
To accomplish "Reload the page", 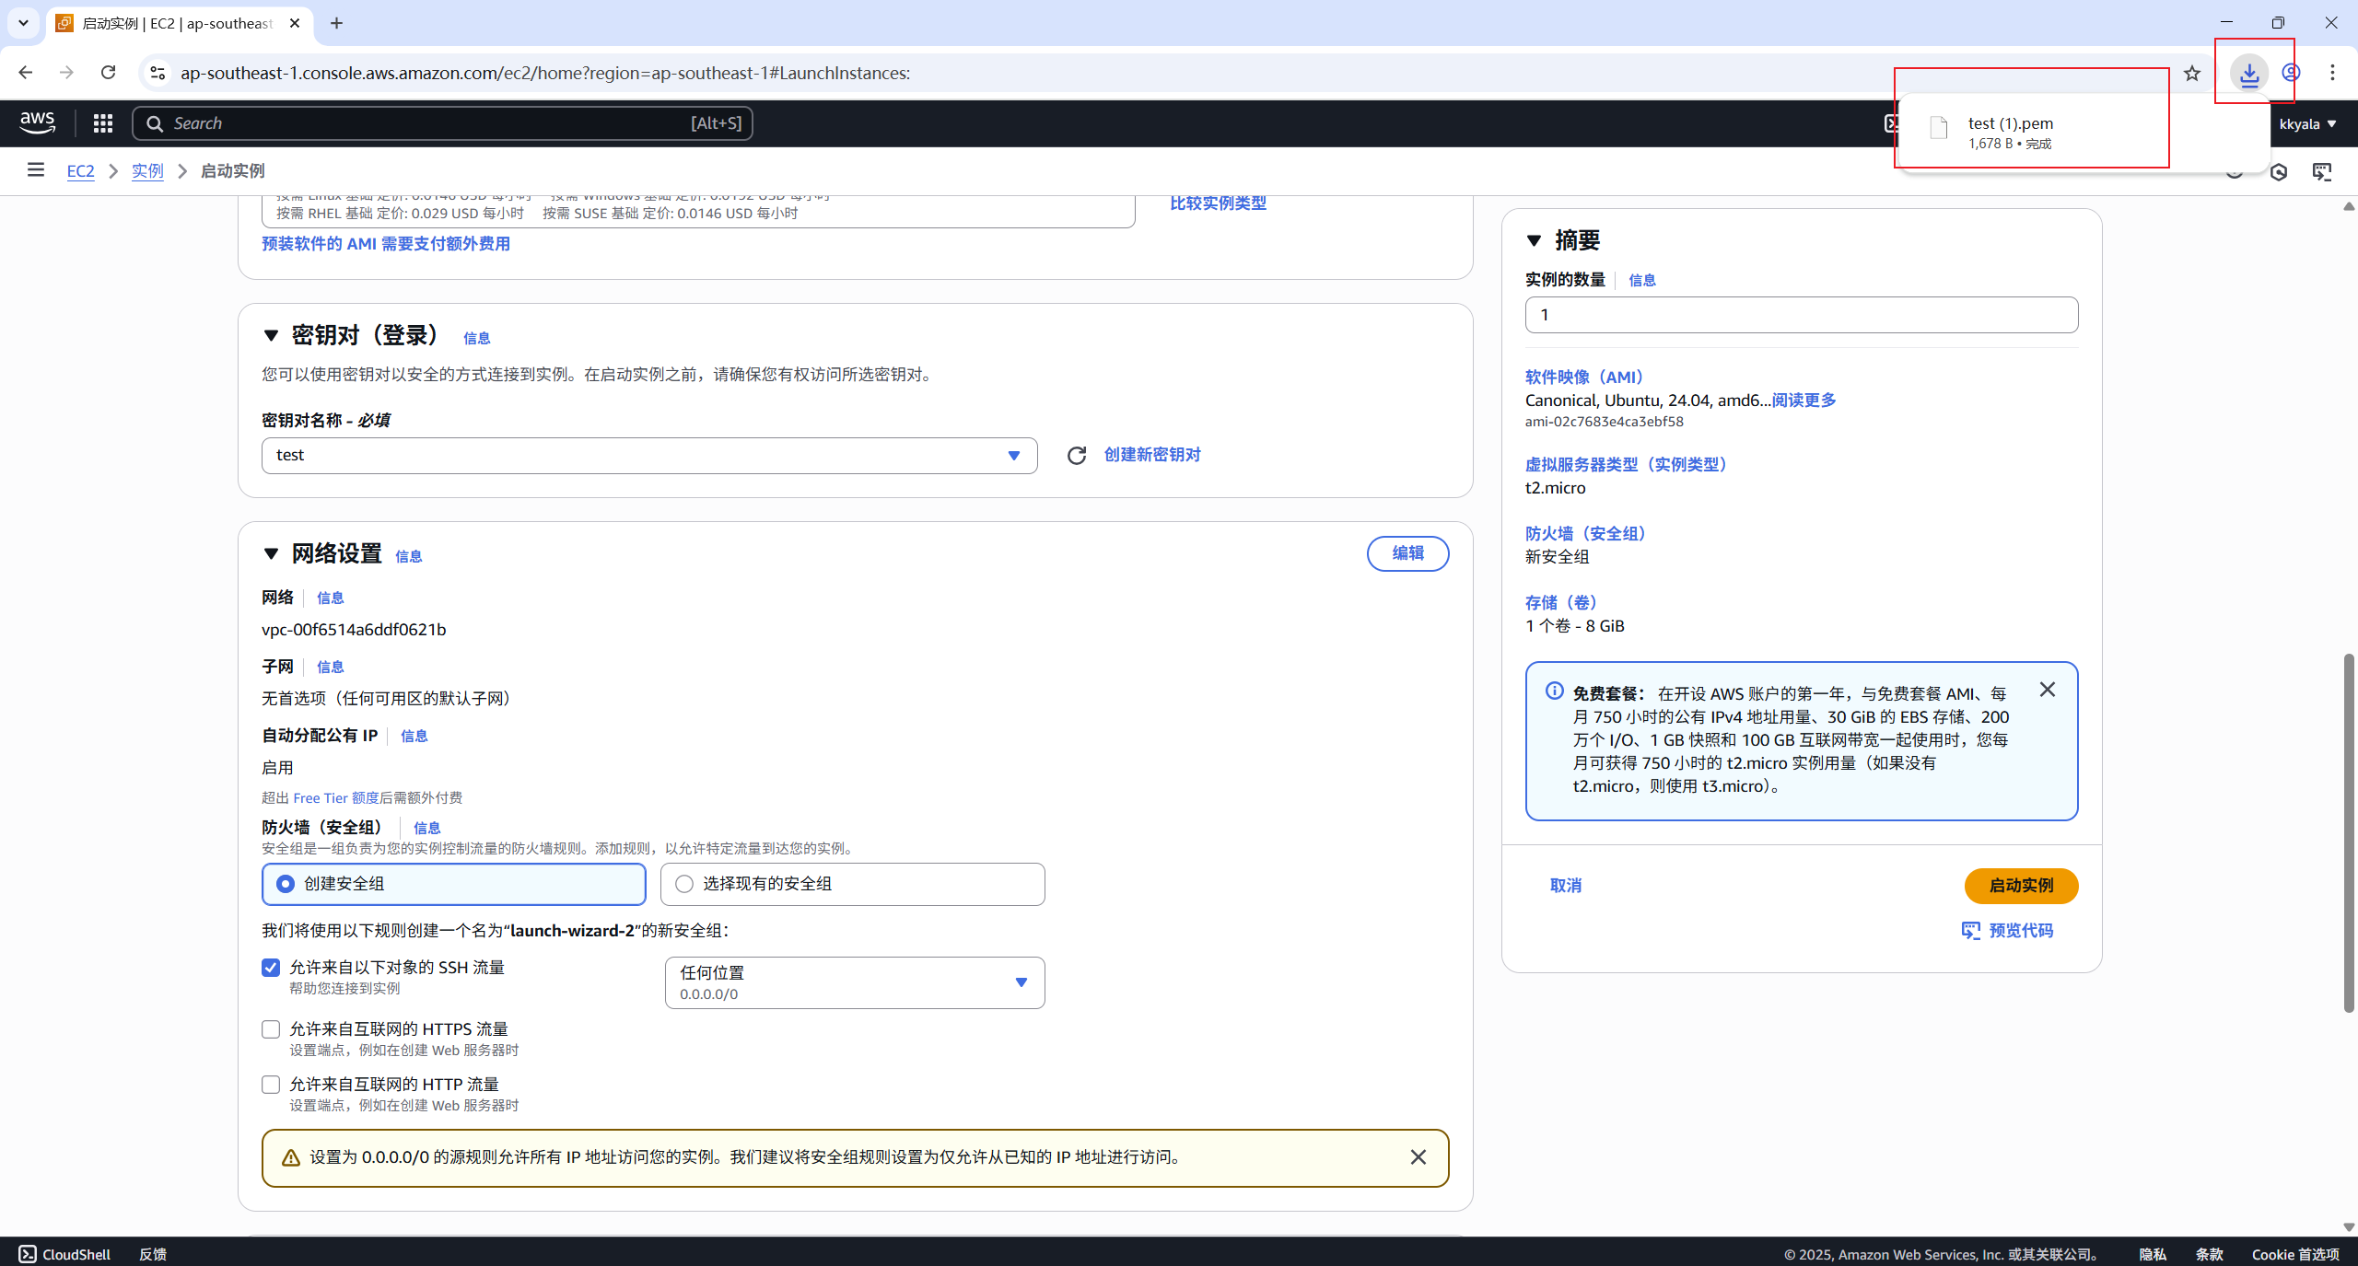I will 108,73.
